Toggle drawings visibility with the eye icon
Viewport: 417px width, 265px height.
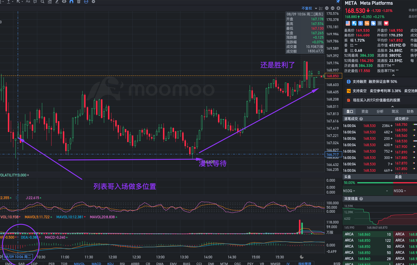[64, 1]
